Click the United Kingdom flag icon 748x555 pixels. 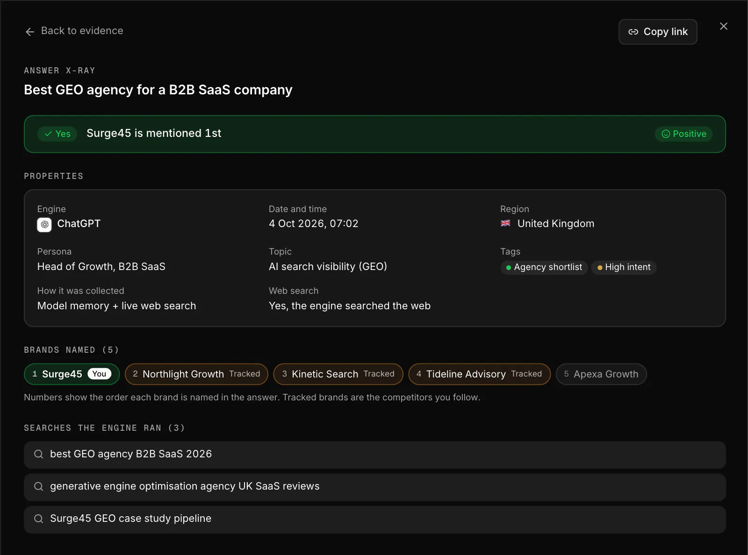coord(505,223)
